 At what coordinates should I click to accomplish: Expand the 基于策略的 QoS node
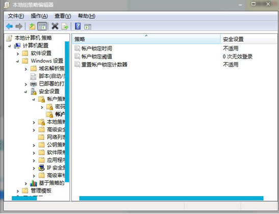[26, 183]
